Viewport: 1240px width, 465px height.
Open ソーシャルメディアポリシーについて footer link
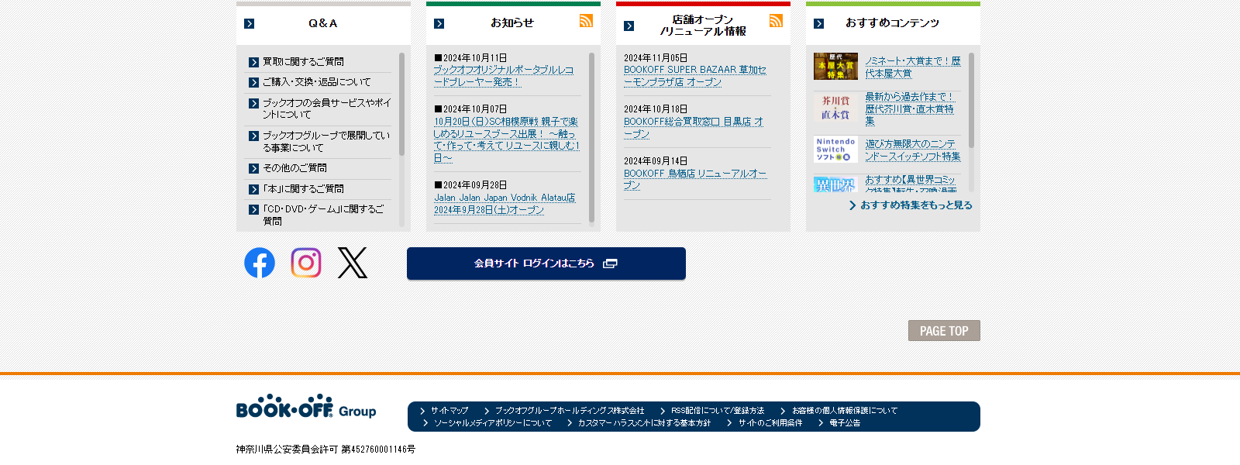coord(493,423)
